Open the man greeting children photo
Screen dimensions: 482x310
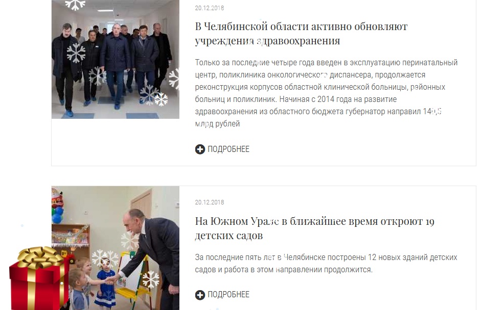116,248
